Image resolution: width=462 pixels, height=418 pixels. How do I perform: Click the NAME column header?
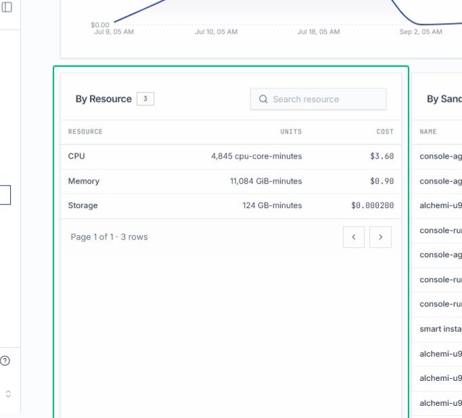click(x=428, y=132)
